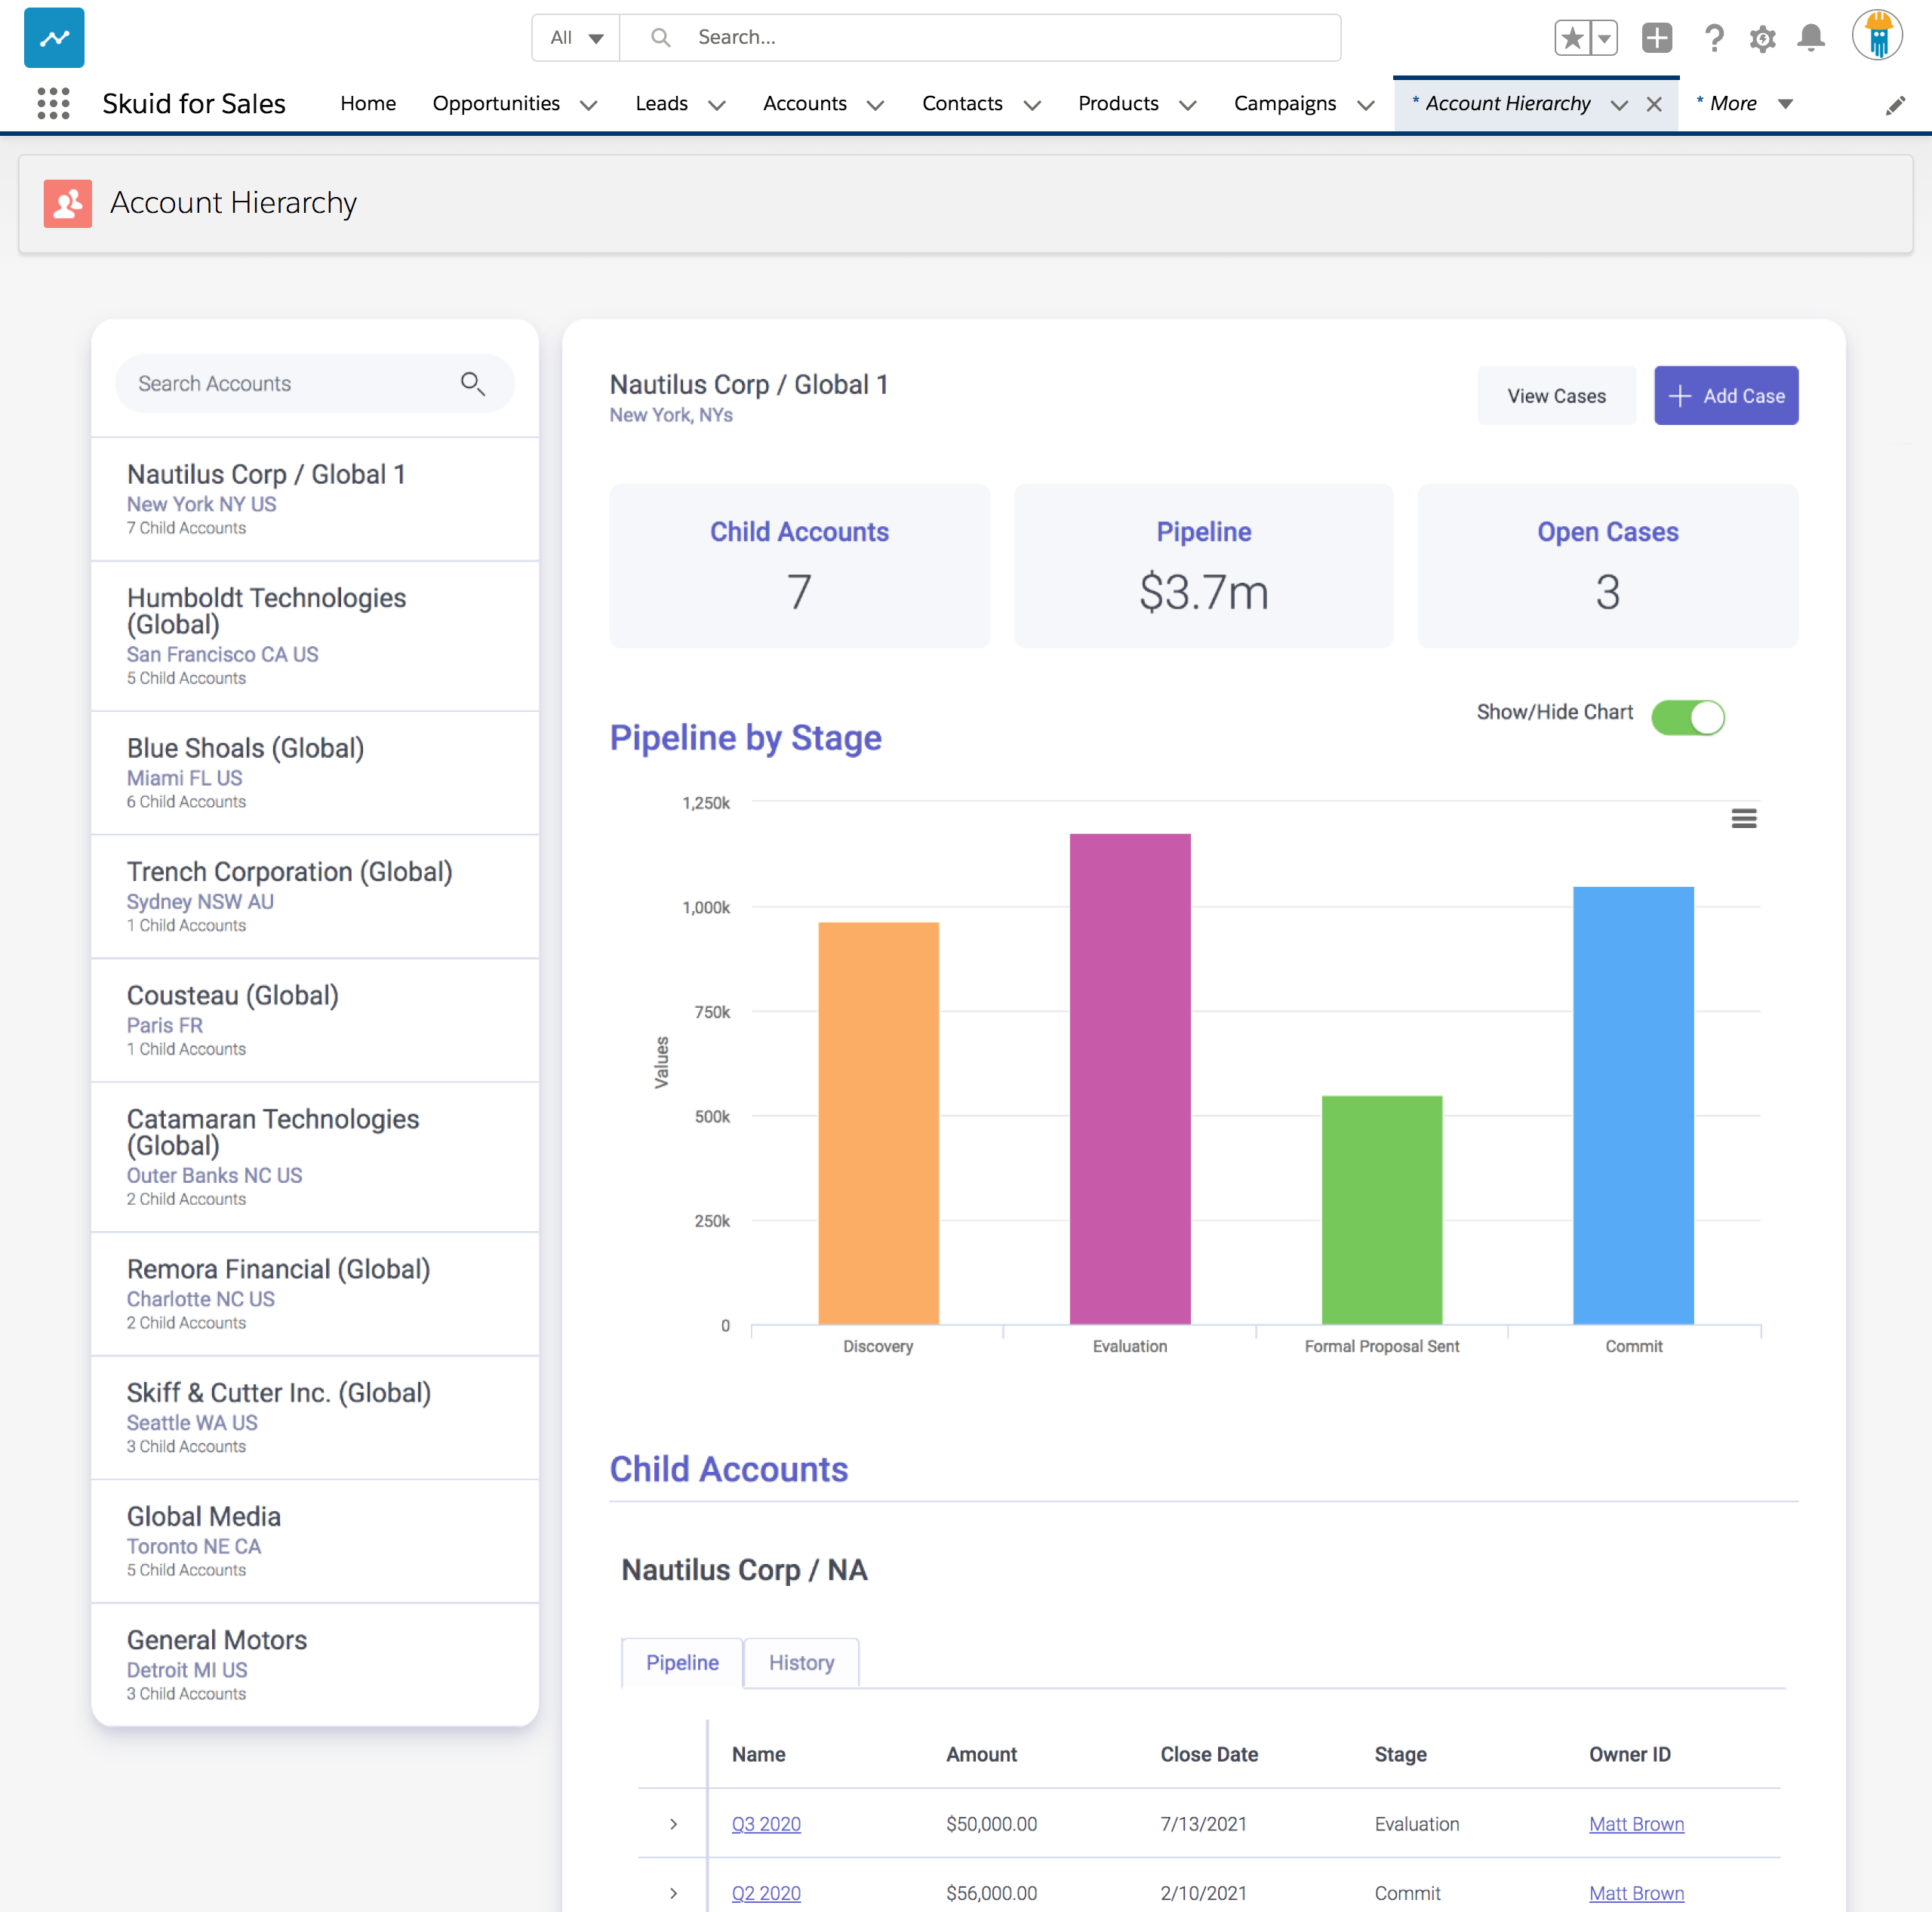Viewport: 1932px width, 1912px height.
Task: Open the notifications bell
Action: point(1811,38)
